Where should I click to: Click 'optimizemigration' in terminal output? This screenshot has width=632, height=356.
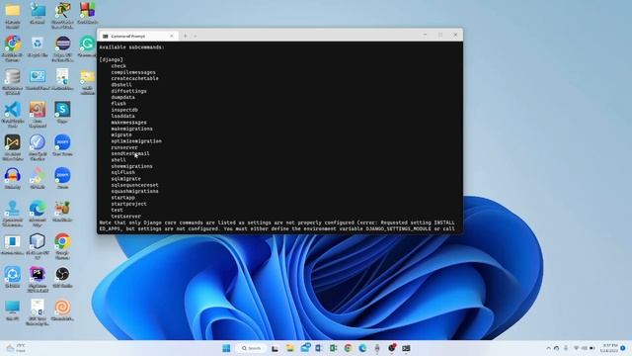[136, 141]
